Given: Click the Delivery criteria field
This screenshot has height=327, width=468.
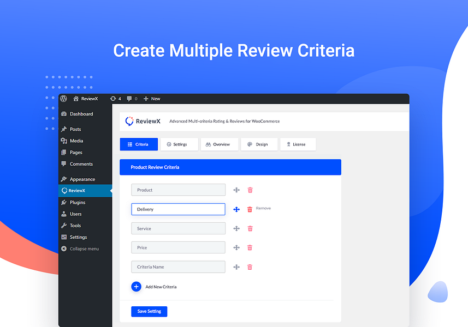Looking at the screenshot, I should coord(178,209).
